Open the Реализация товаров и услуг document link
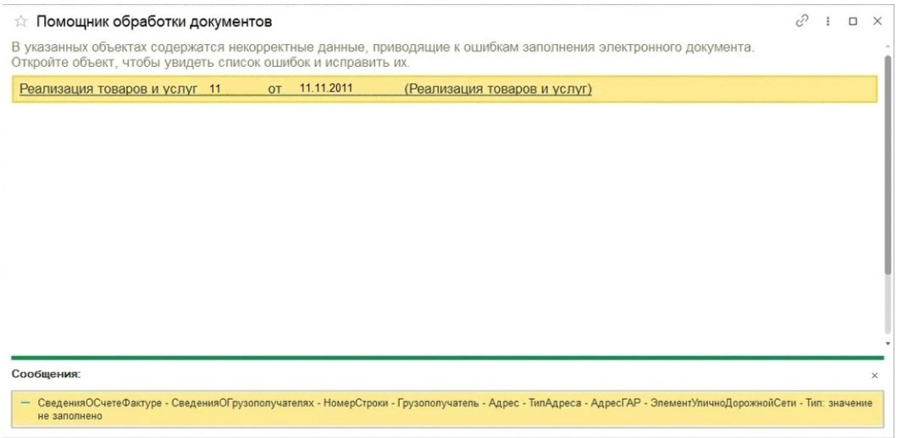The width and height of the screenshot is (908, 438). (108, 89)
